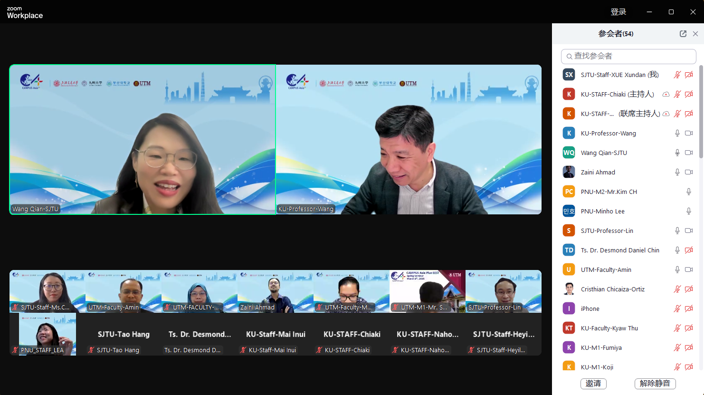The image size is (704, 395).
Task: Click the camera icon for Wang Qian-SJTU
Action: pyautogui.click(x=689, y=153)
